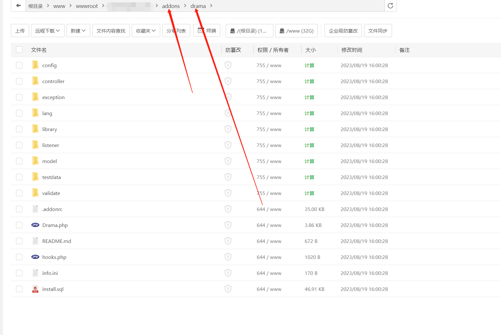The width and height of the screenshot is (501, 335).
Task: Open the 新建 dropdown
Action: [x=78, y=30]
